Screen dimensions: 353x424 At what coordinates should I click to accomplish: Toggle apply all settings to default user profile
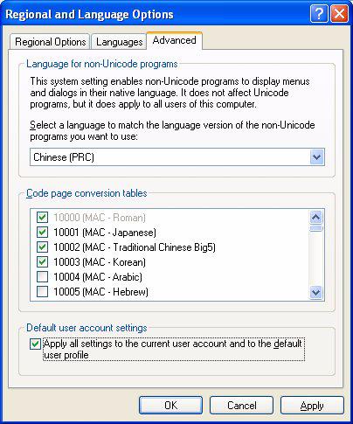pos(35,344)
